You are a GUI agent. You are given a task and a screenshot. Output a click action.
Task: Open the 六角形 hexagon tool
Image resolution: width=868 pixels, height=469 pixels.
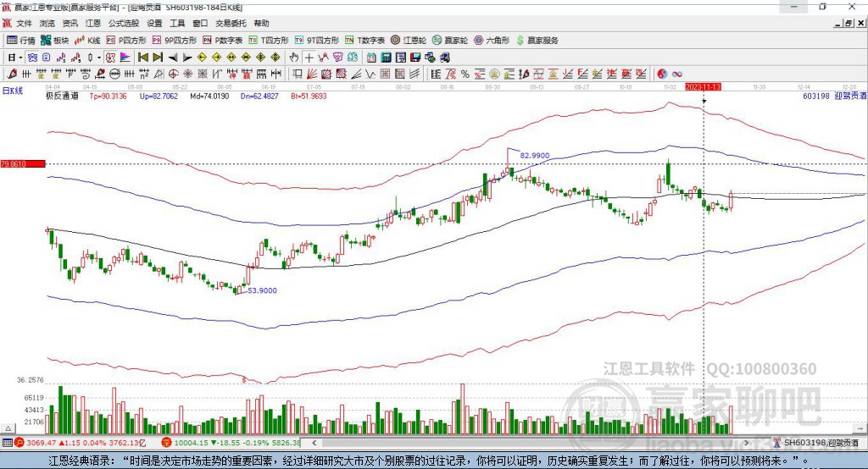click(492, 41)
